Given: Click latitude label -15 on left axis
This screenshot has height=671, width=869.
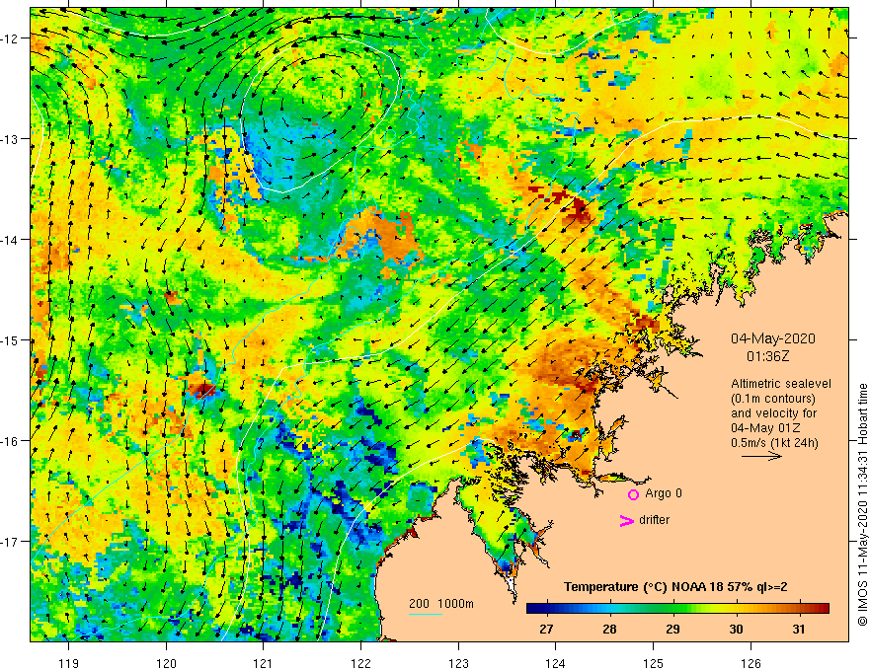Looking at the screenshot, I should [x=11, y=339].
